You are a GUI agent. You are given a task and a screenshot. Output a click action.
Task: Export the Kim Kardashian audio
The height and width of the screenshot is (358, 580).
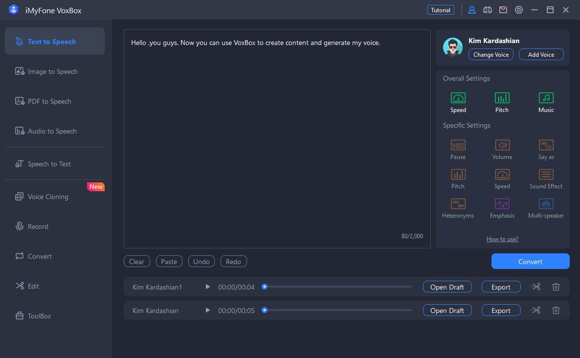tap(501, 310)
